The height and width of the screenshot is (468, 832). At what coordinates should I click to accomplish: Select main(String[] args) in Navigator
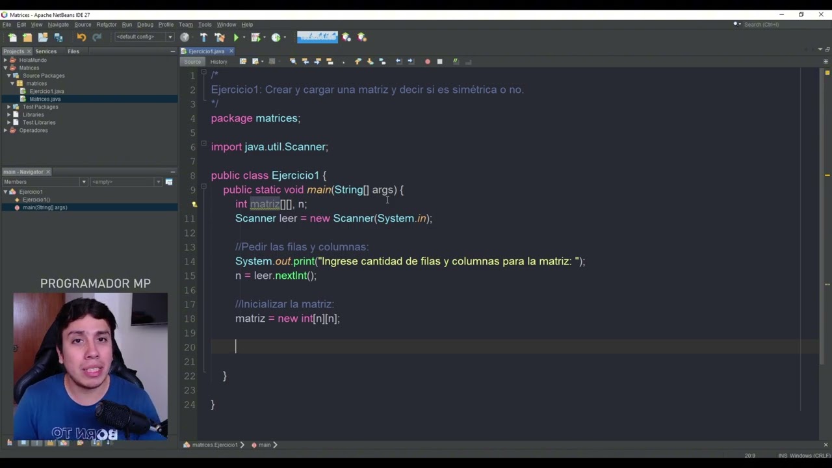45,207
